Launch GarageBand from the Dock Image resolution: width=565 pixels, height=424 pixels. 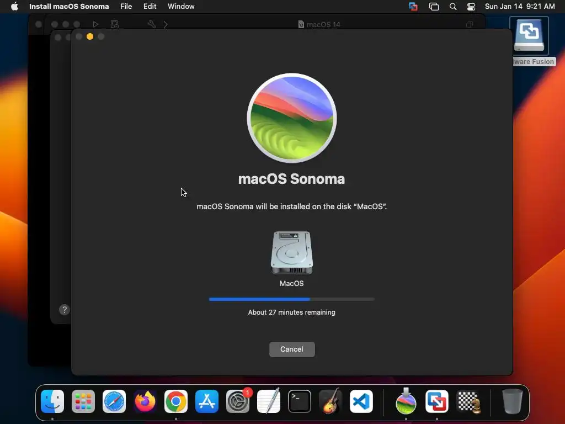(331, 401)
